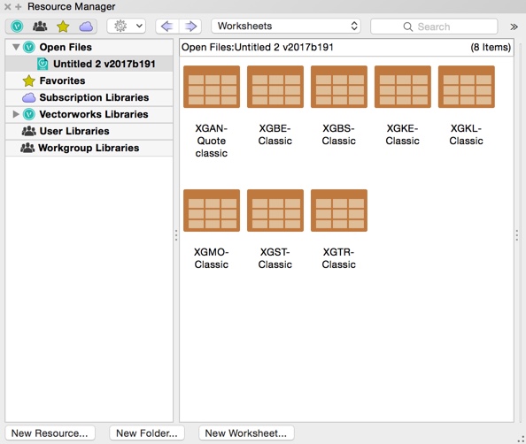Image resolution: width=526 pixels, height=444 pixels.
Task: Select the XGAN-Quote classic worksheet icon
Action: [x=212, y=87]
